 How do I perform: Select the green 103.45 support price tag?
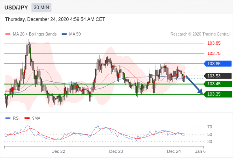coord(218,84)
